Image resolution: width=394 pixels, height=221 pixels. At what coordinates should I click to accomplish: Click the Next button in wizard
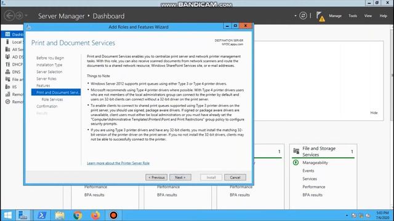[180, 177]
